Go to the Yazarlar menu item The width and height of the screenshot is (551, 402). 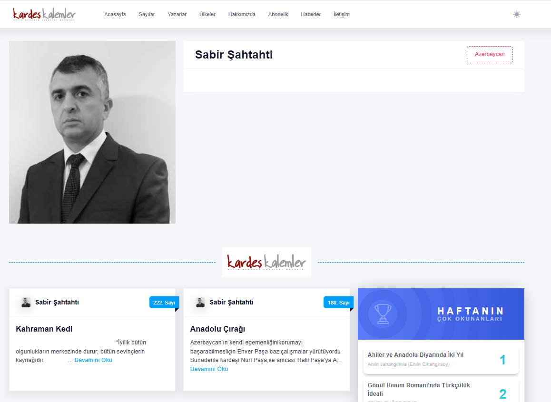tap(177, 14)
